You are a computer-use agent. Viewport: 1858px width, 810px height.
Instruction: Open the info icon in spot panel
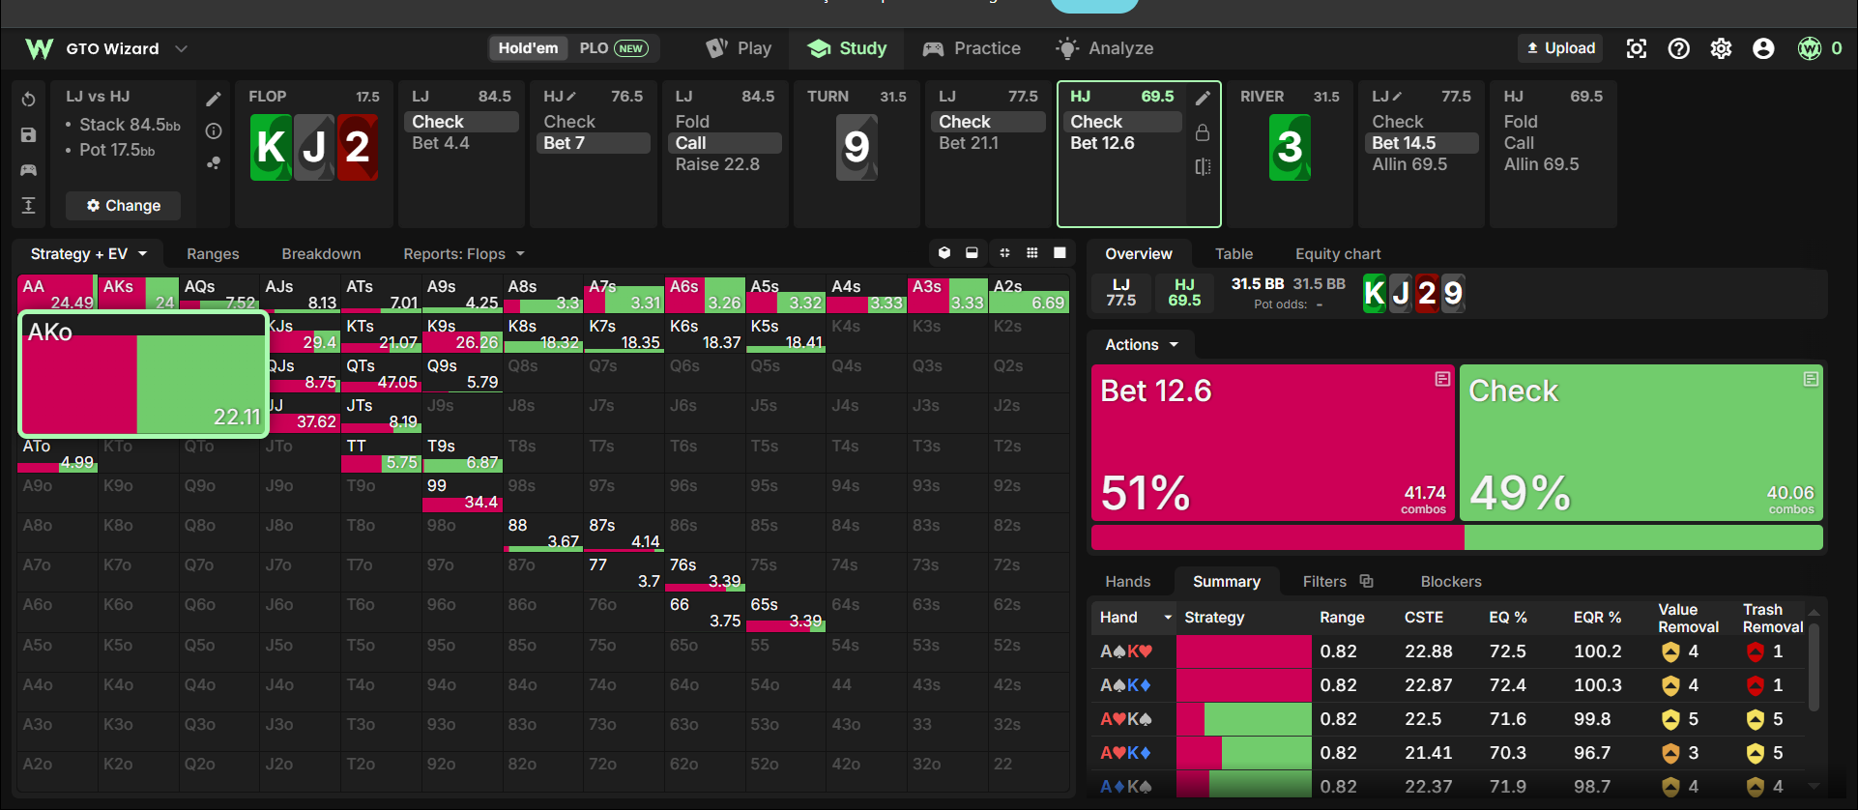click(x=214, y=131)
